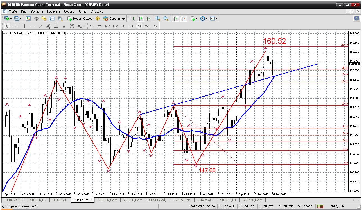This screenshot has width=362, height=210.
Task: Expand the Indicators dropdown arrow
Action: tap(197, 19)
